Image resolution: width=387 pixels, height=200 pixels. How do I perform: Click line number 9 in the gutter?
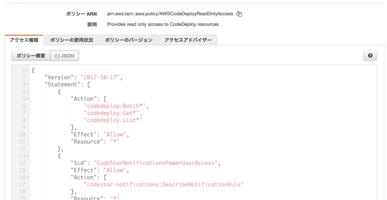(x=24, y=127)
